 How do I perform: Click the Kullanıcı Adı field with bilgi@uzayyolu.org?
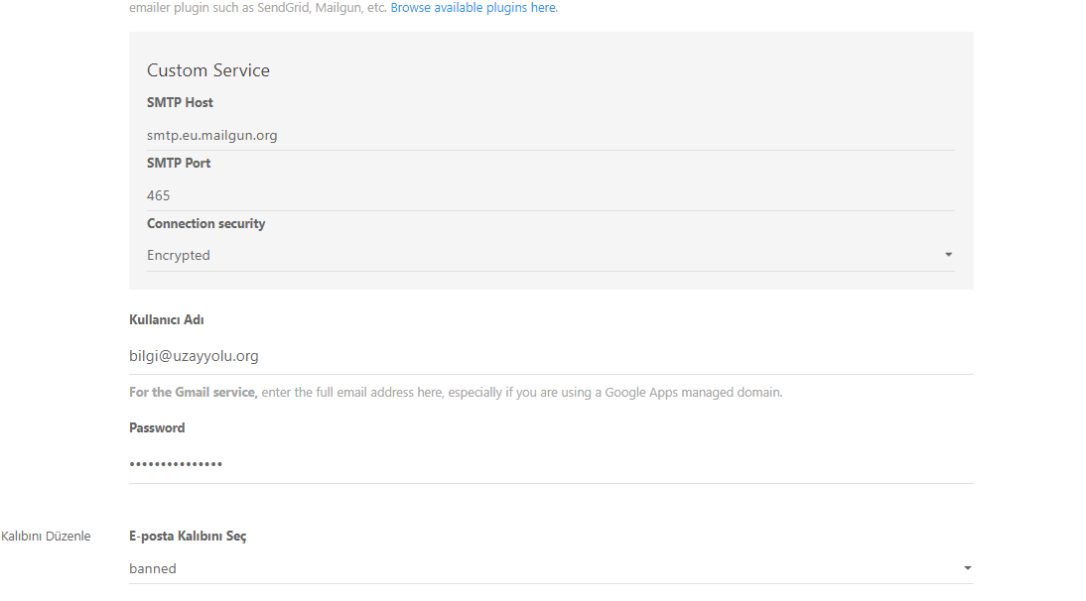[x=550, y=356]
